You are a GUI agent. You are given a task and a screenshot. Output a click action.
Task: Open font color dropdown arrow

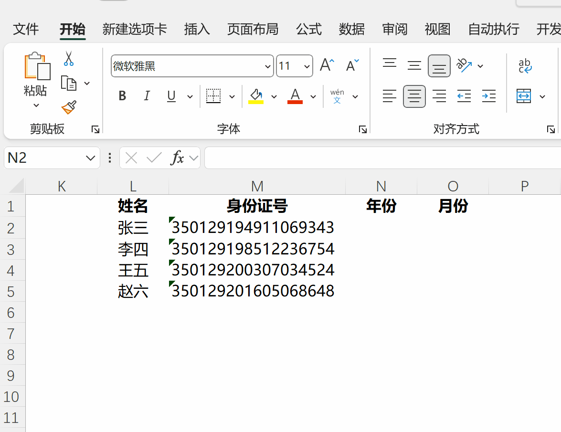click(x=313, y=96)
